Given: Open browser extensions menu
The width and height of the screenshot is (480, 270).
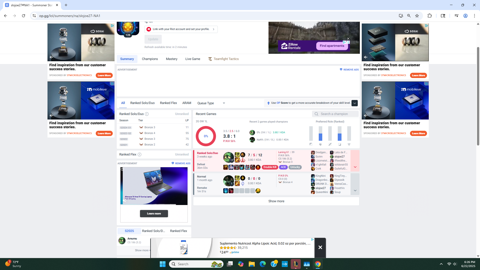Looking at the screenshot, I should (x=429, y=16).
